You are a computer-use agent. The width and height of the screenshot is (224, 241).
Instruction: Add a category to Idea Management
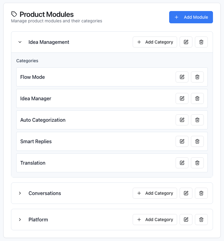[155, 42]
